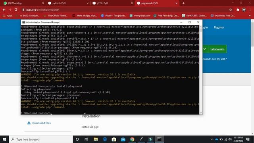Click the 'Successfully installed playsound-1.2.2' line
Screen dimensions: 254x143
click(x=49, y=98)
